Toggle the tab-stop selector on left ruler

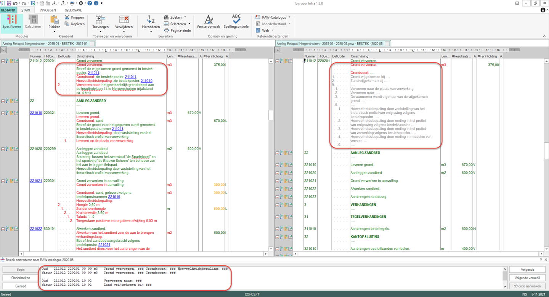(x=3, y=50)
